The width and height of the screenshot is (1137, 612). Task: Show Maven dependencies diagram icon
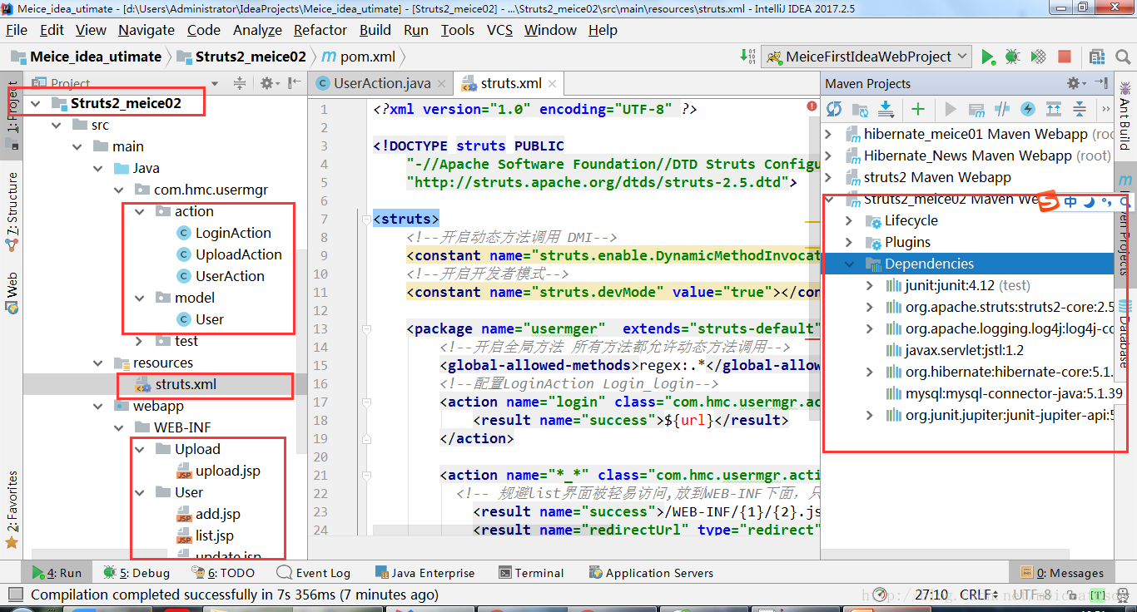coord(1053,109)
